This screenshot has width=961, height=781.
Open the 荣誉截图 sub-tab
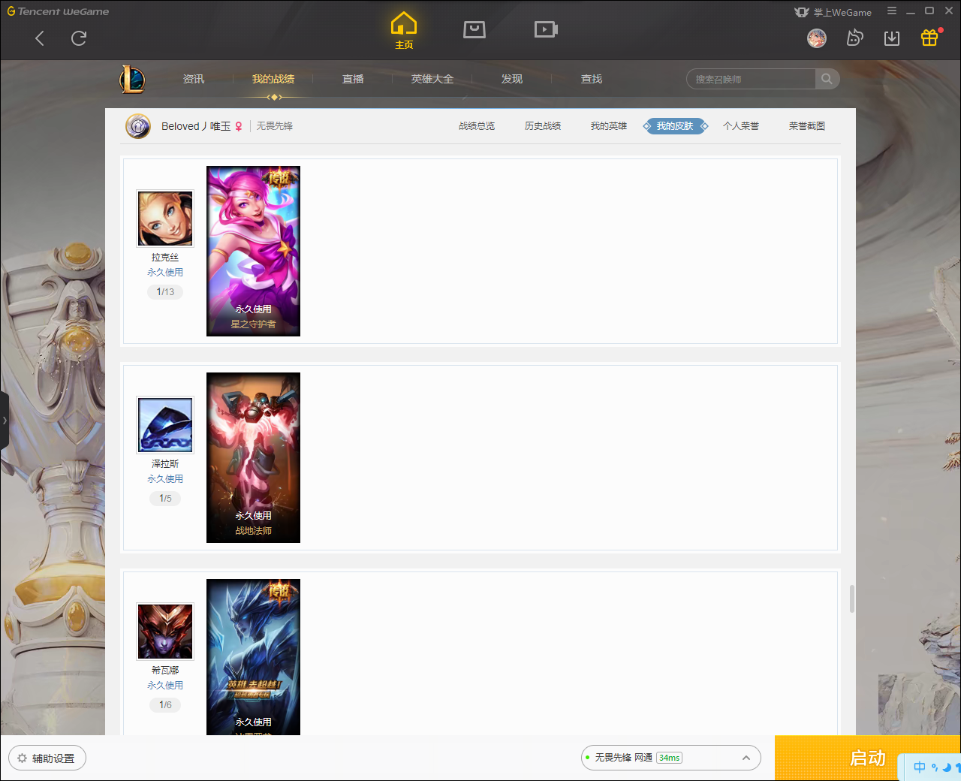point(807,126)
